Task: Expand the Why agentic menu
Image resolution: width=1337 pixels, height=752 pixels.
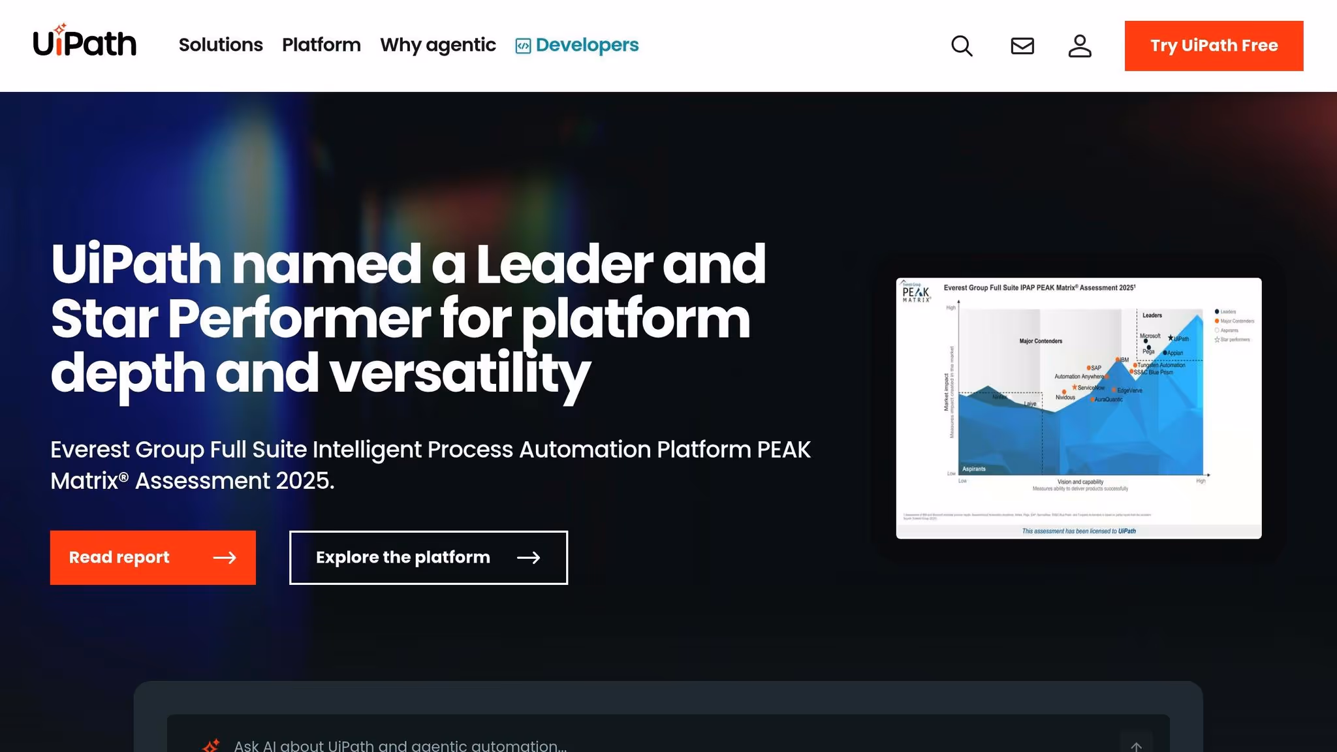Action: pyautogui.click(x=437, y=45)
